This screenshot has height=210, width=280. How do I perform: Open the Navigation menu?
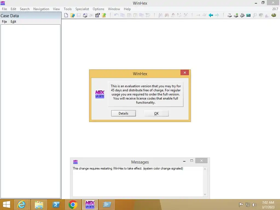41,9
